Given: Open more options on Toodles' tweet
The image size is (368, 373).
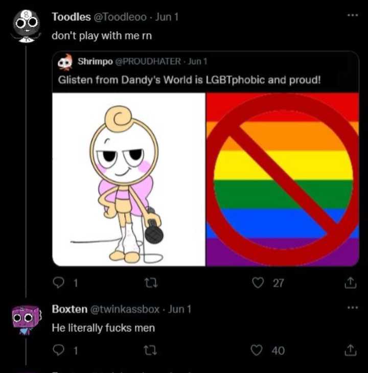Looking at the screenshot, I should [x=352, y=15].
